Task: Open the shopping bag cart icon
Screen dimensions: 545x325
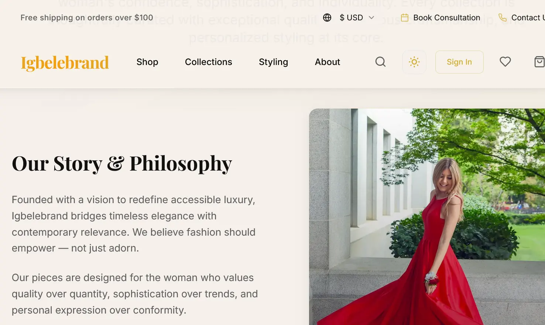Action: 539,62
